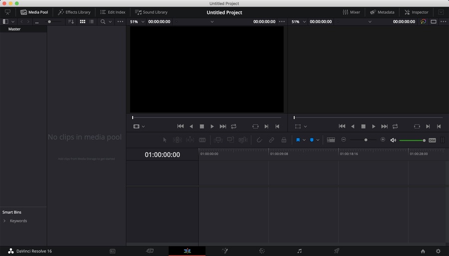Select the Trim Edit Mode tool
Image resolution: width=449 pixels, height=256 pixels.
177,140
